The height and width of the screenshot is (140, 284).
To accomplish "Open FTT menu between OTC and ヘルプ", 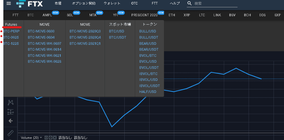I will 155,3.
